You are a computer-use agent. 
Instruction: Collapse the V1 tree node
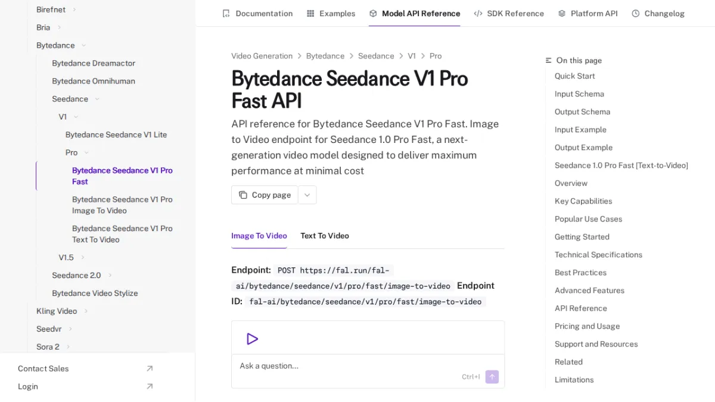pyautogui.click(x=76, y=117)
